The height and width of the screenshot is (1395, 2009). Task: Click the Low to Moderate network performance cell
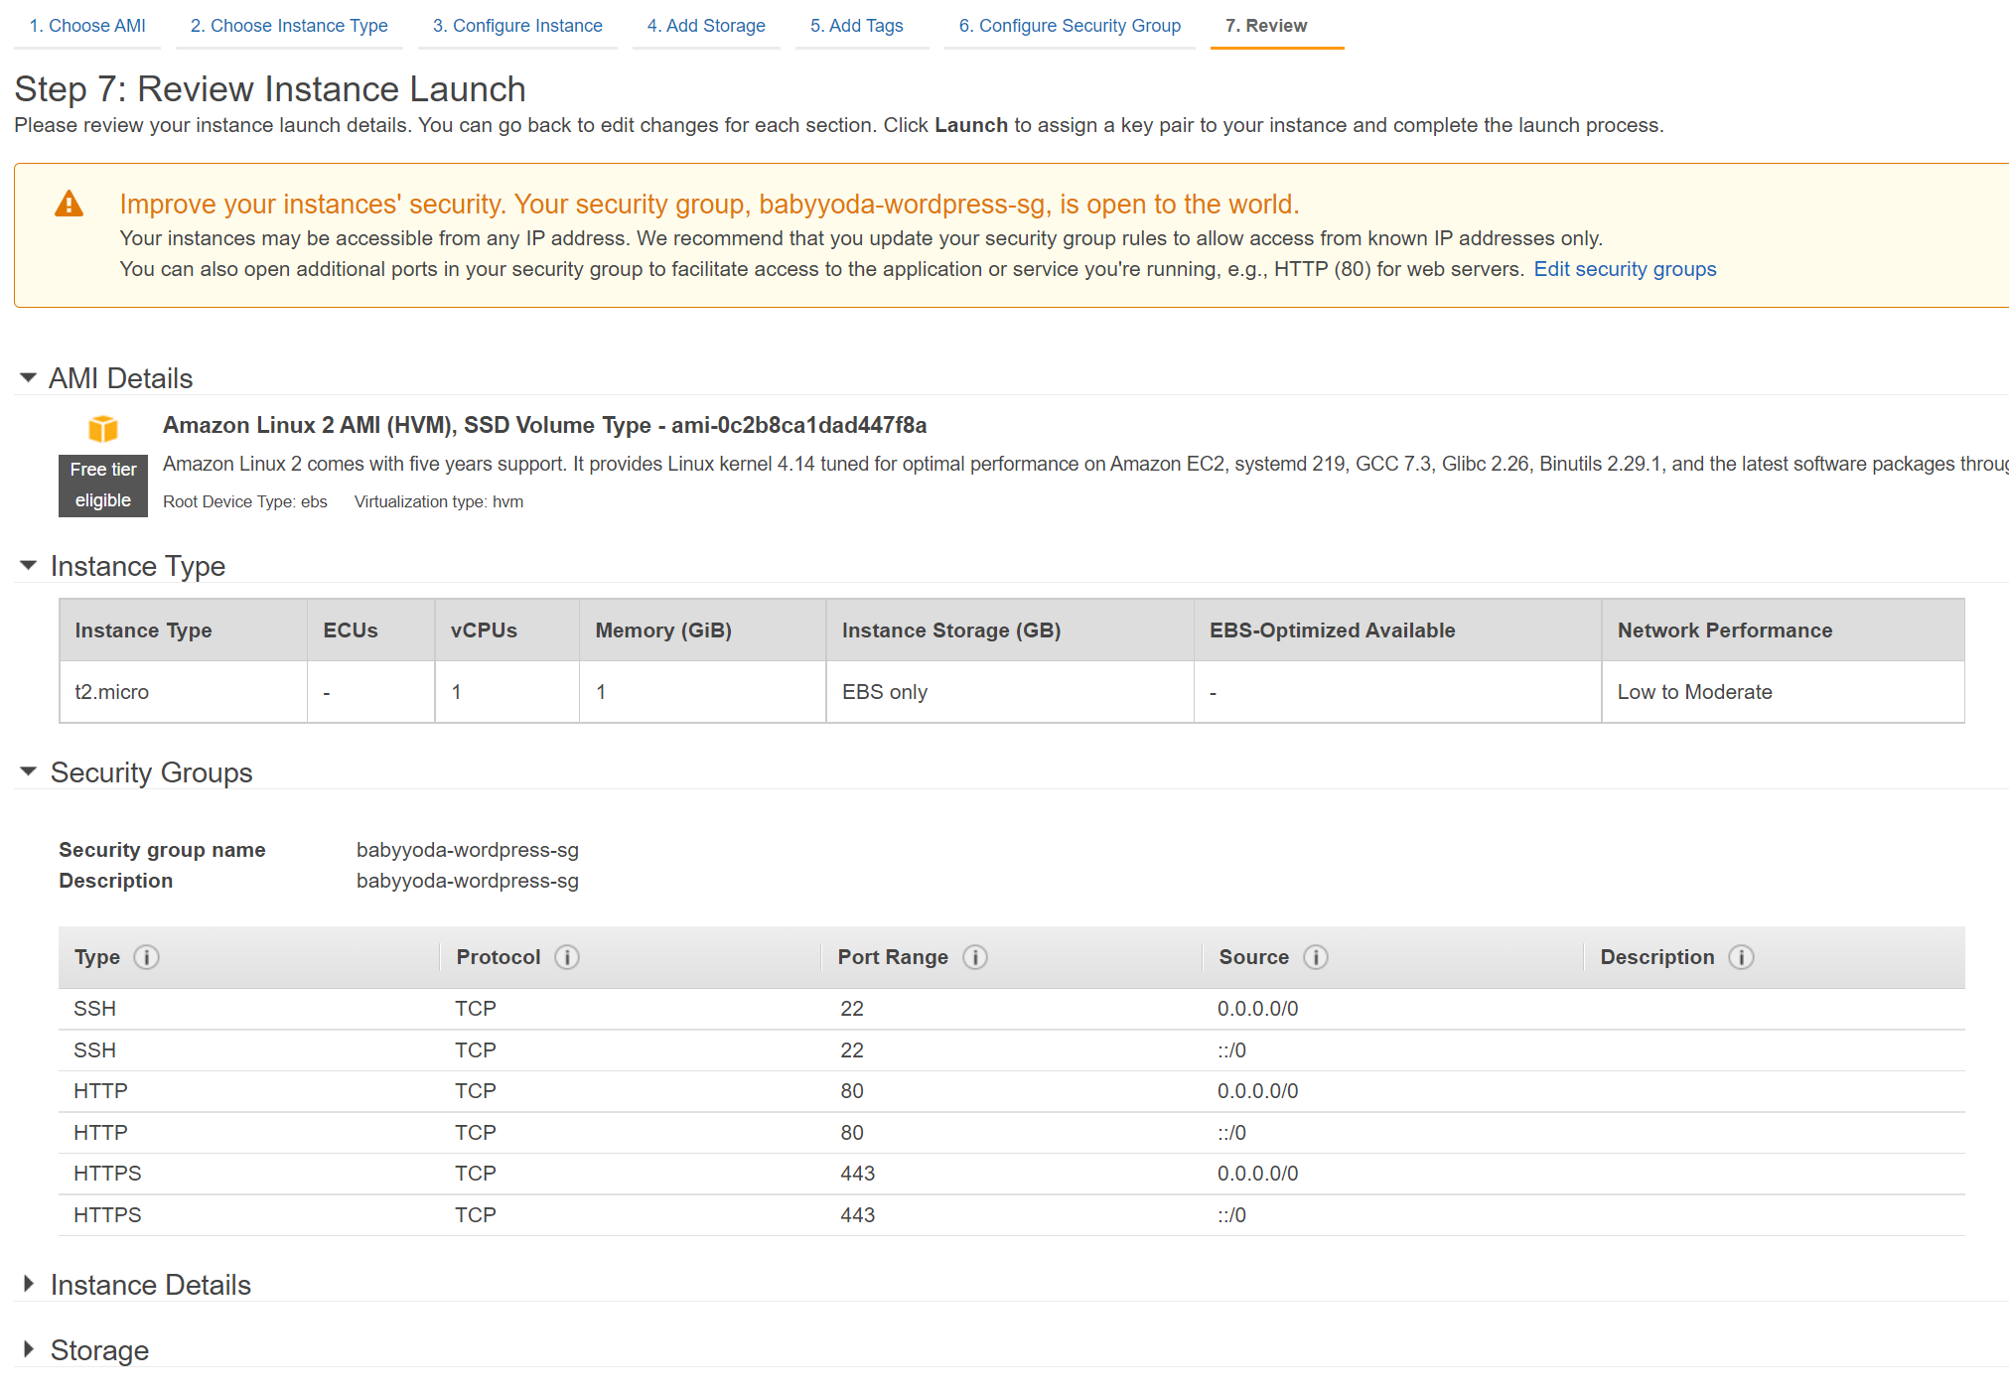pos(1783,692)
